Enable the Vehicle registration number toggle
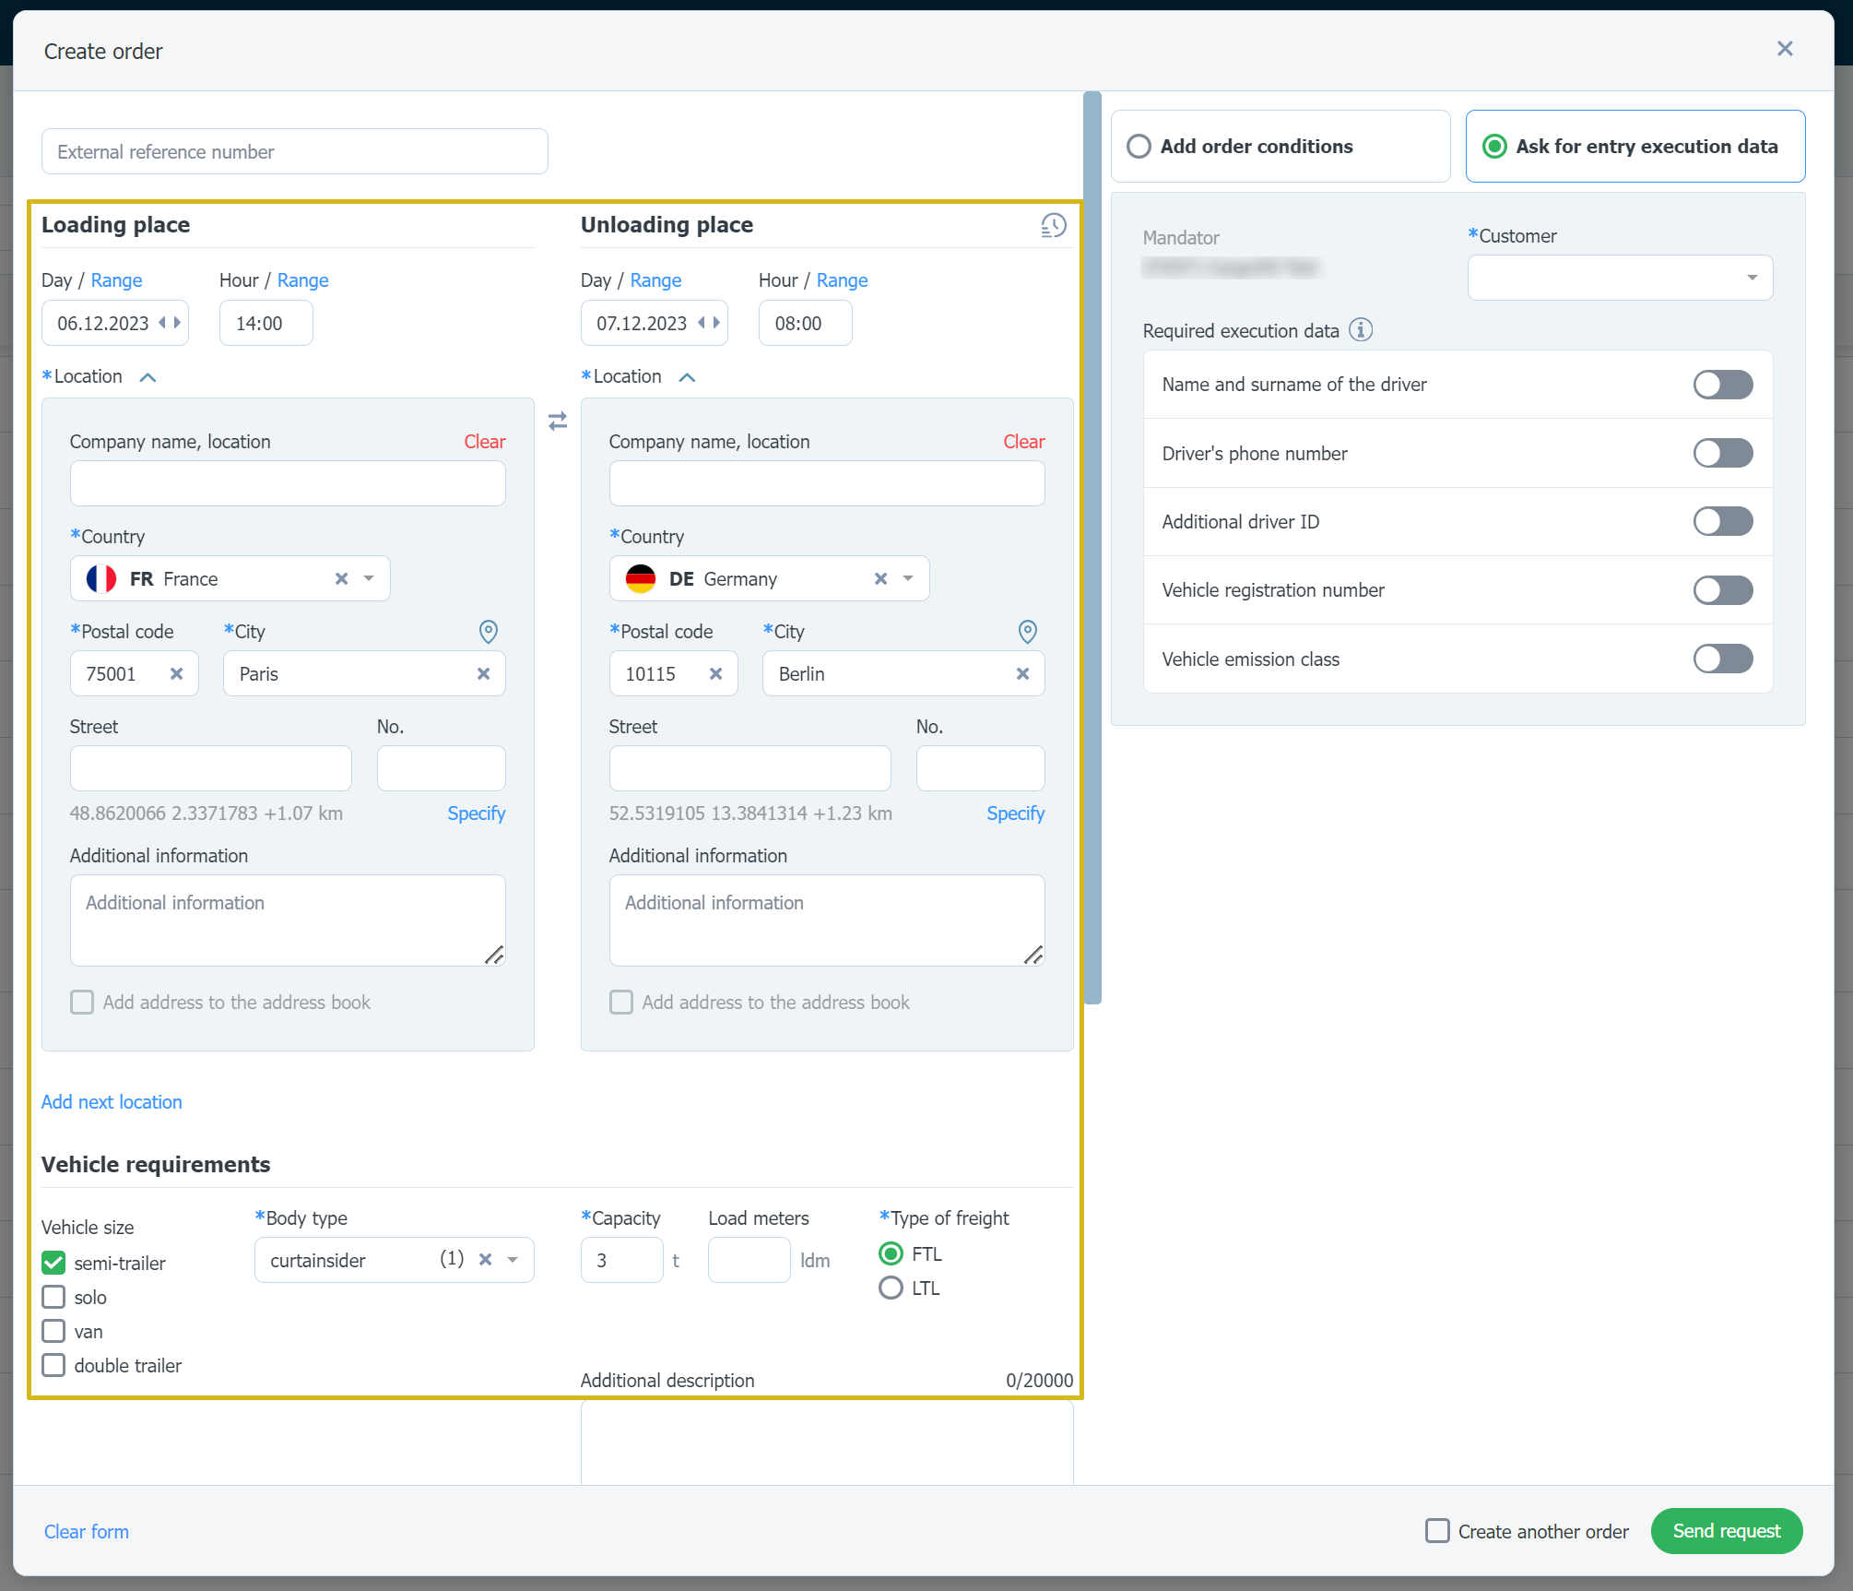 (x=1722, y=590)
